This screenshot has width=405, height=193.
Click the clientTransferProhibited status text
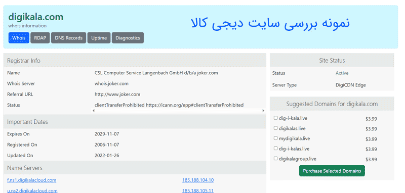click(169, 105)
